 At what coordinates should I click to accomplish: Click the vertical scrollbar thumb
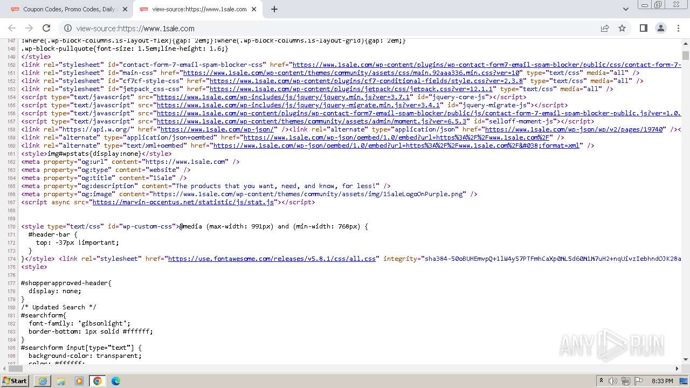coord(686,56)
